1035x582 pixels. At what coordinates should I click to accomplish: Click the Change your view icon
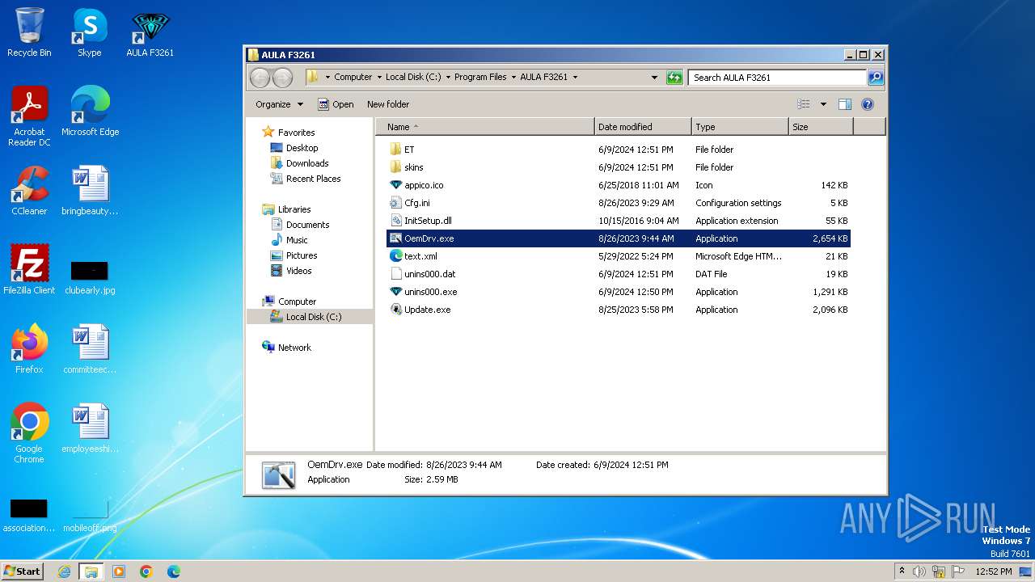point(803,104)
